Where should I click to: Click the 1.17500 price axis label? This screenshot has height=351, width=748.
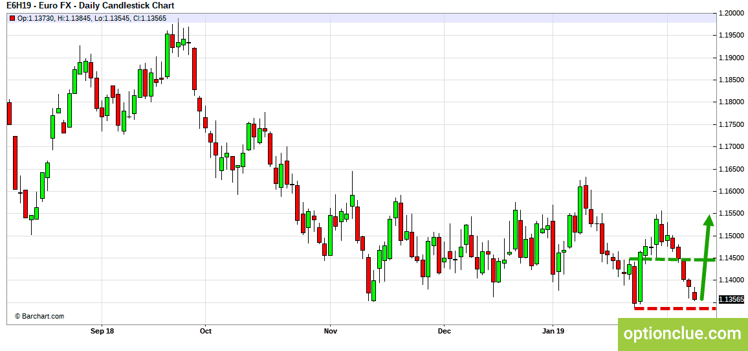732,124
